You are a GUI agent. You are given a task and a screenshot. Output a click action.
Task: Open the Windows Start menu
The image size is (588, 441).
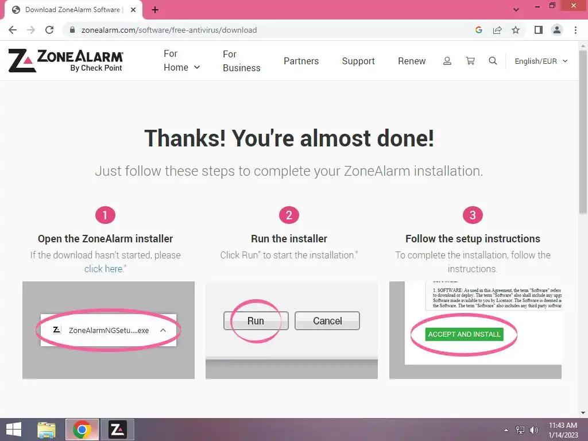pos(14,430)
